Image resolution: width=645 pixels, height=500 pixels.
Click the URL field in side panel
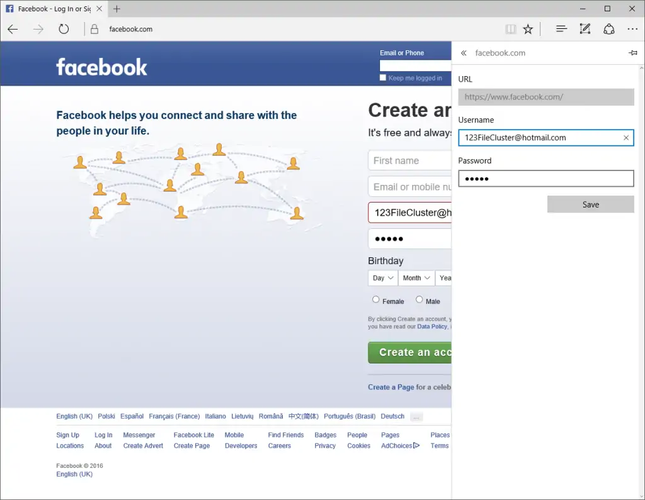pos(546,97)
